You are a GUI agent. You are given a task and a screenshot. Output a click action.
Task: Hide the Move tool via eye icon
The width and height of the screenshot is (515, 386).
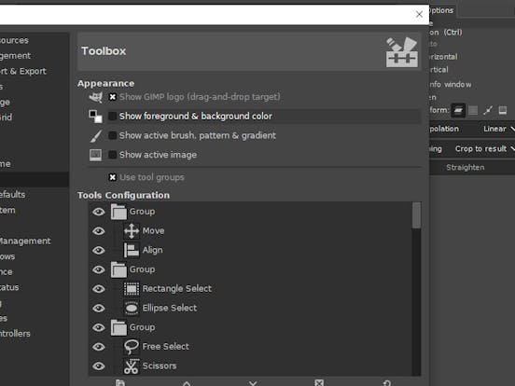point(99,231)
